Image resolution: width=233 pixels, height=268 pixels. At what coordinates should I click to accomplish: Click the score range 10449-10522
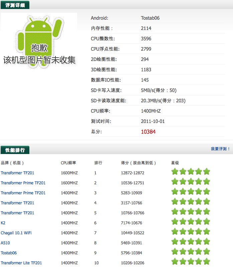(133, 233)
